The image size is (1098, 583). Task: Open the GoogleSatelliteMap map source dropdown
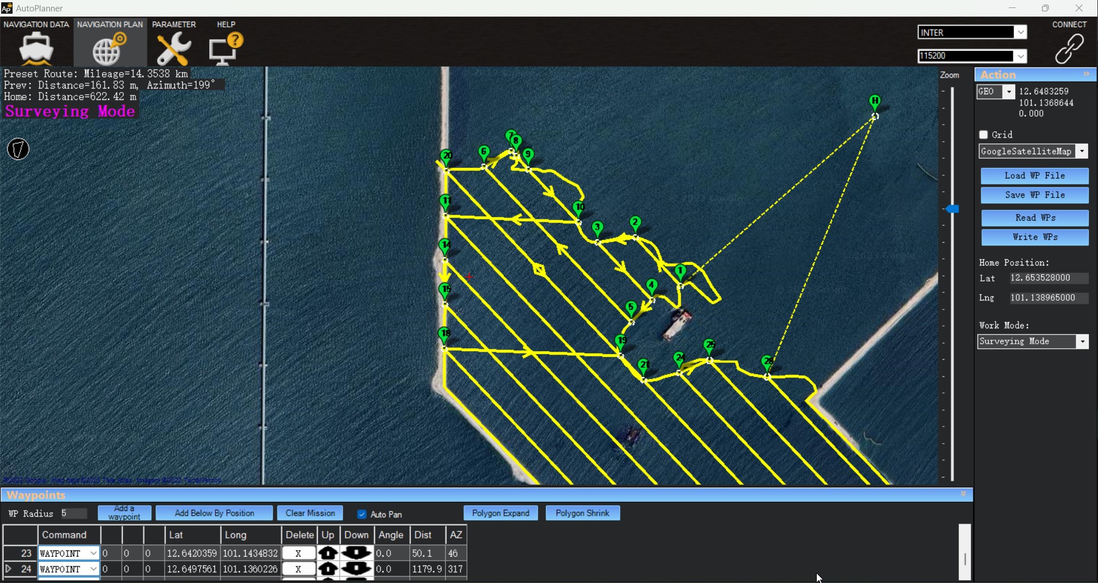(x=1083, y=151)
